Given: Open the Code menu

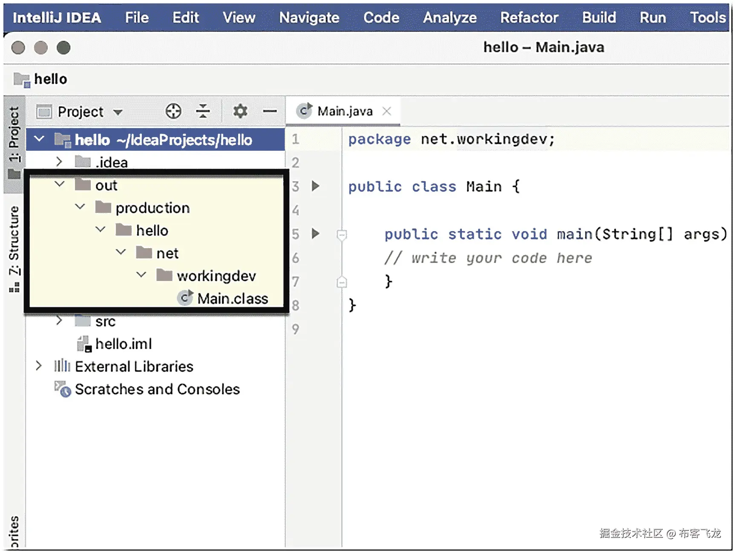Looking at the screenshot, I should click(x=381, y=17).
